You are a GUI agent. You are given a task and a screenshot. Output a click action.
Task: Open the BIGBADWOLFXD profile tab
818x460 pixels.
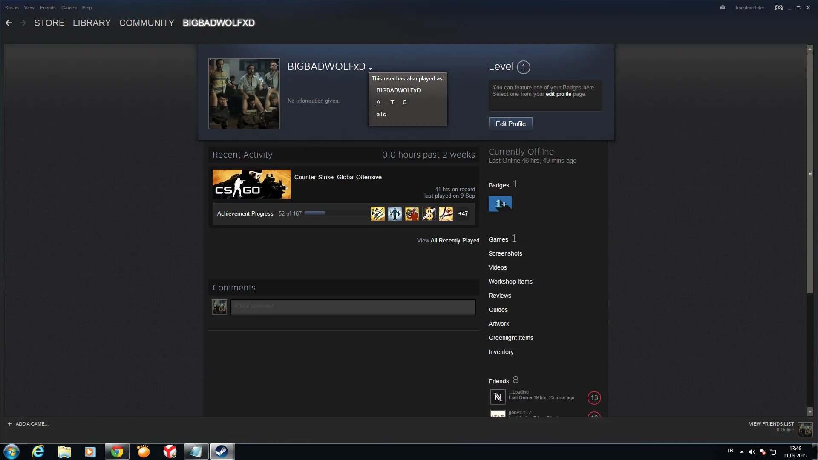point(219,23)
